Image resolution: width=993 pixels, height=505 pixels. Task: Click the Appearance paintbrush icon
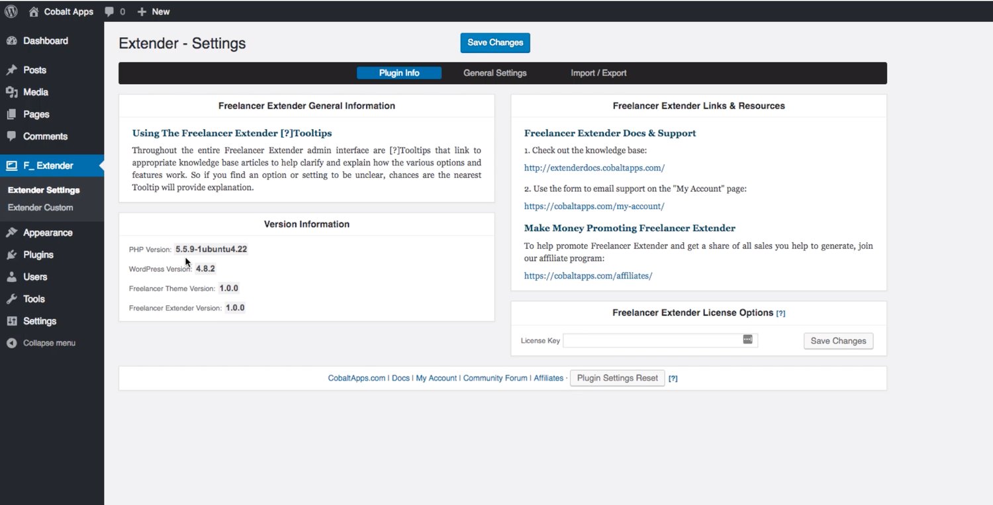coord(11,233)
